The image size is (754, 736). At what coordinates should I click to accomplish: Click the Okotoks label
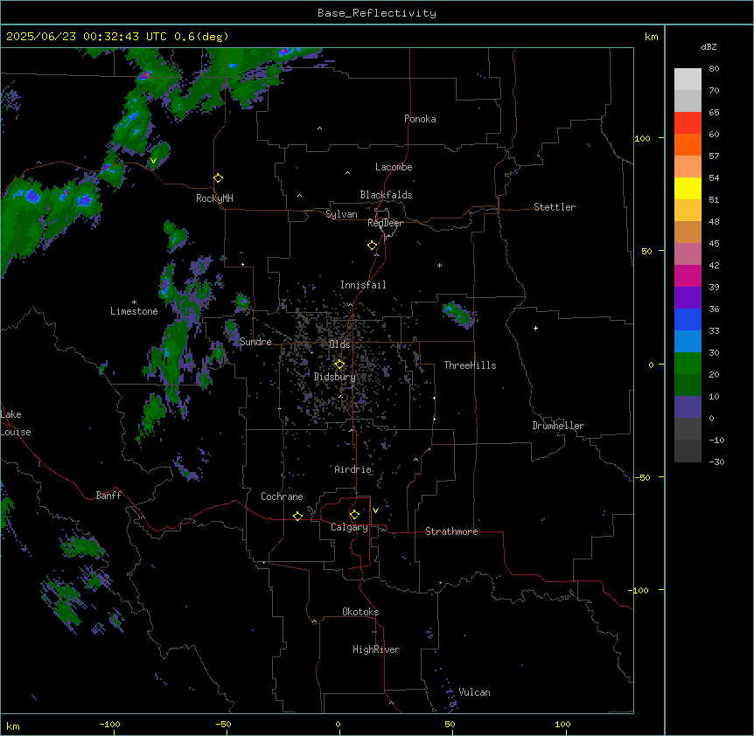360,612
